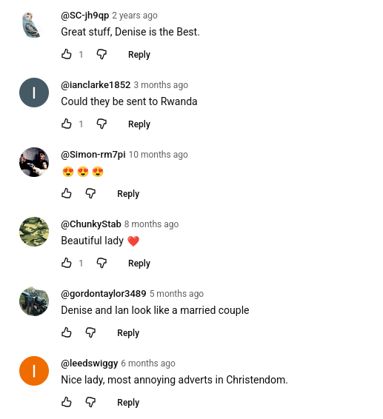Like the 'Could they be sent to Rwanda' comment
This screenshot has width=383, height=419.
click(x=67, y=124)
